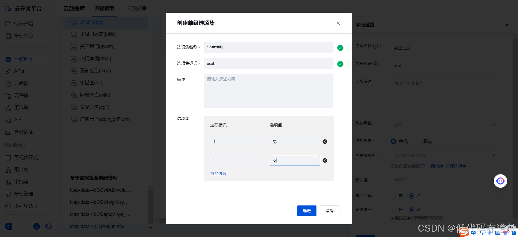518x237 pixels.
Task: Remove the option row with value 女
Action: pyautogui.click(x=325, y=160)
